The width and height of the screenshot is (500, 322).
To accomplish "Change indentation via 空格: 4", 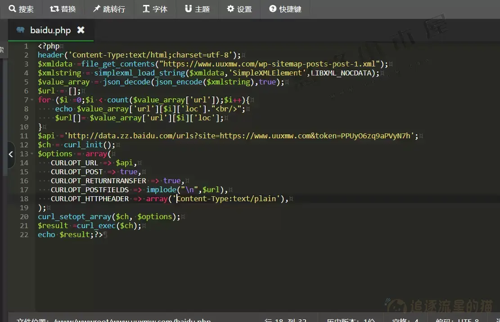I will [x=405, y=320].
